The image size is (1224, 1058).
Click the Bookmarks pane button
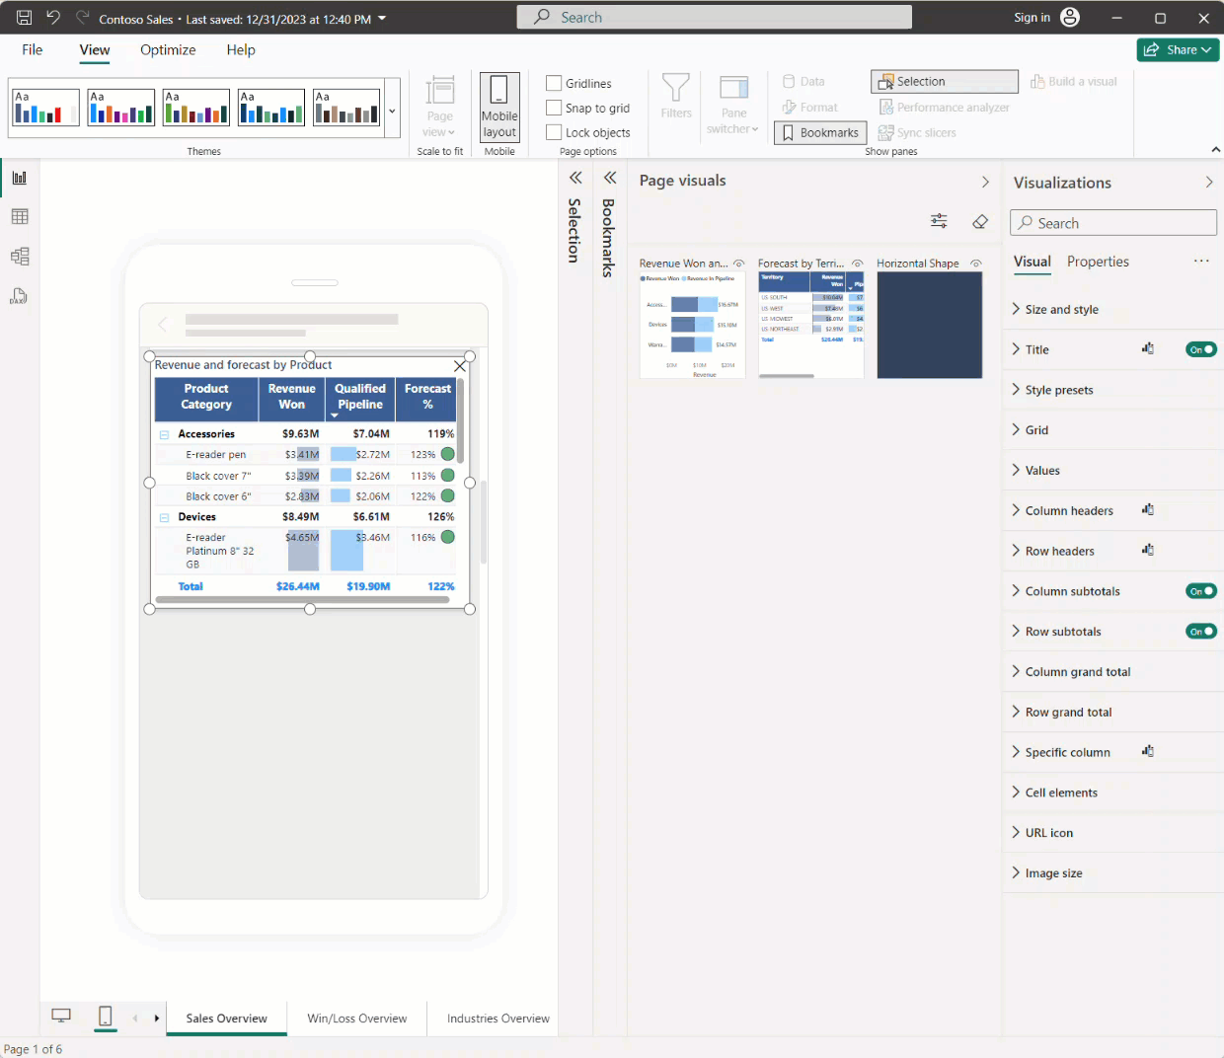pyautogui.click(x=820, y=132)
